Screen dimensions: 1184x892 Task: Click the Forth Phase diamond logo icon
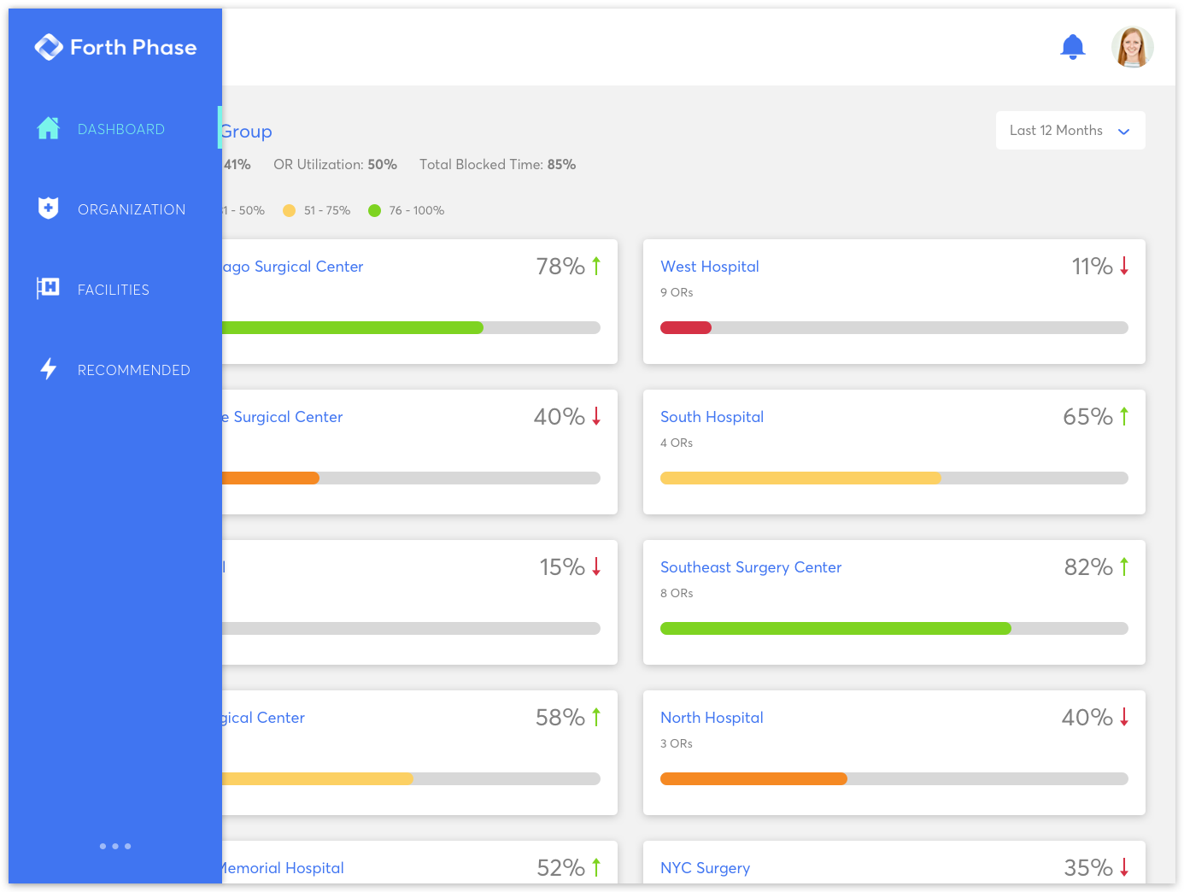49,47
